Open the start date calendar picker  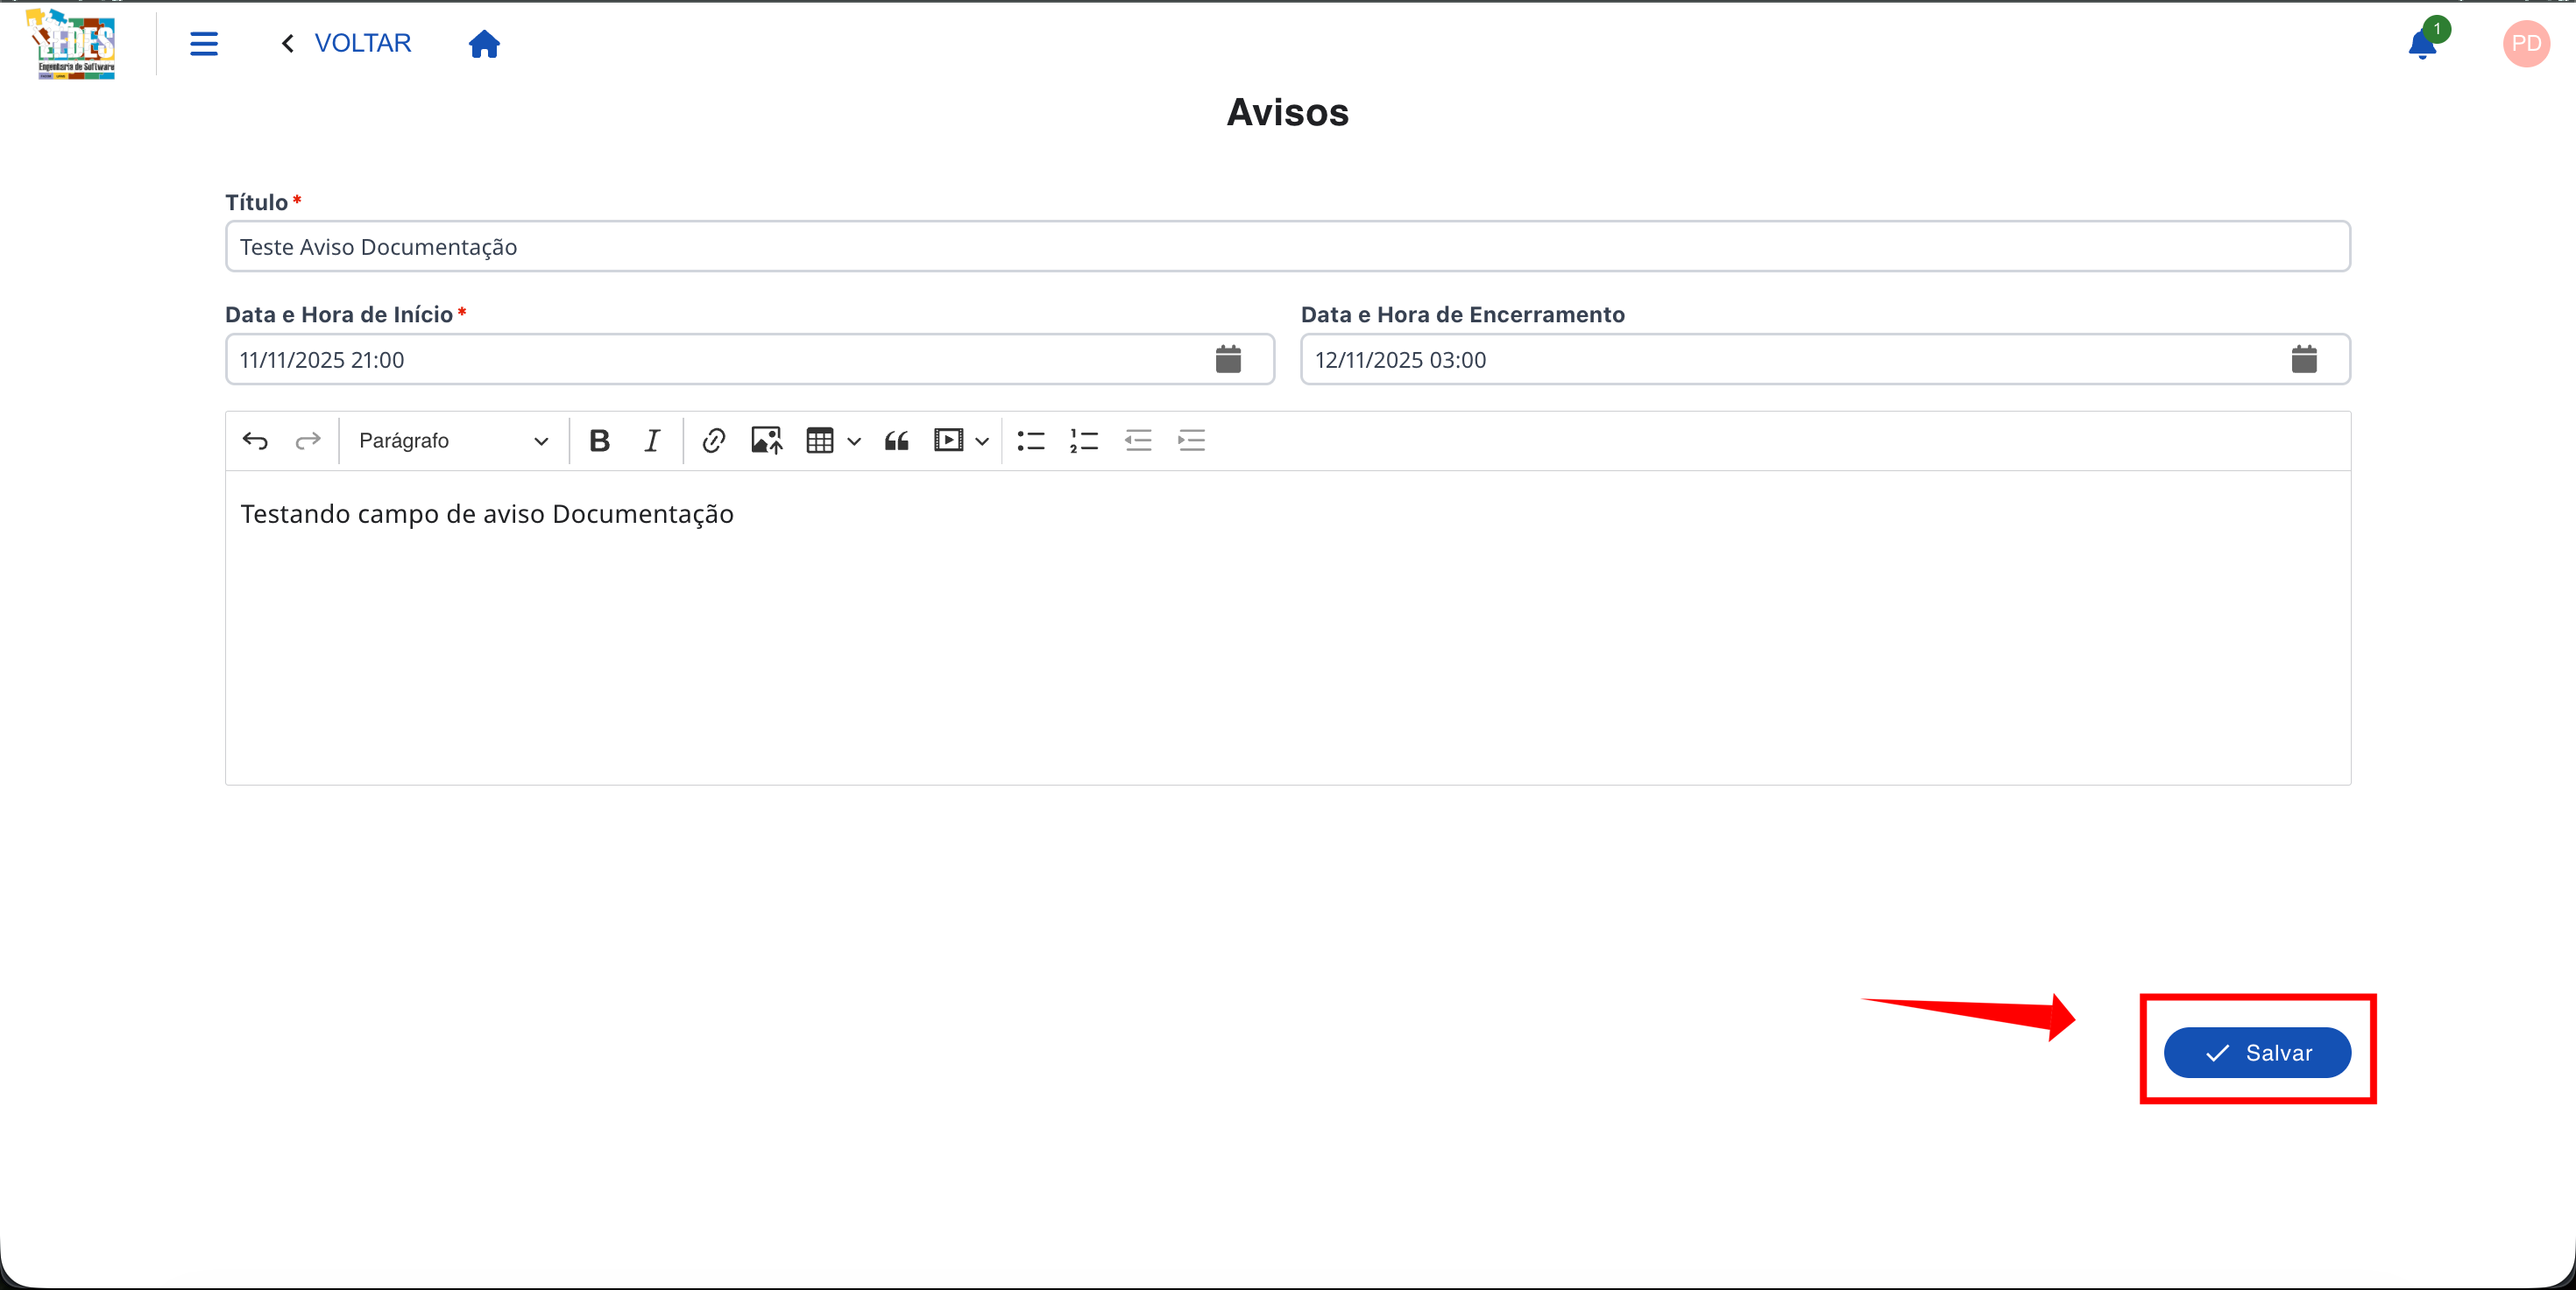click(x=1228, y=360)
